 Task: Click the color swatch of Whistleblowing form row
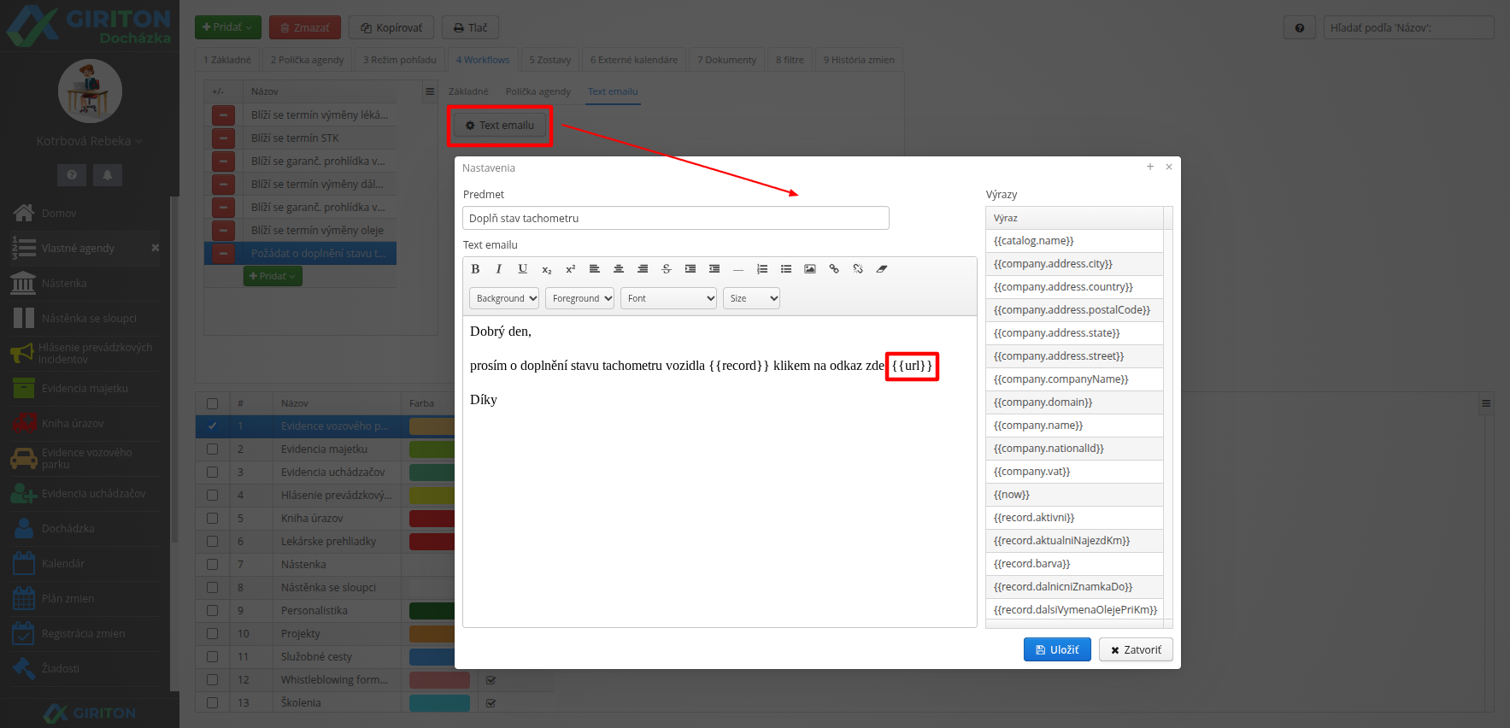coord(439,679)
